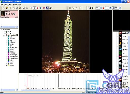The width and height of the screenshot is (130, 94).
Task: Click the New project toolbar icon
Action: [x=4, y=8]
